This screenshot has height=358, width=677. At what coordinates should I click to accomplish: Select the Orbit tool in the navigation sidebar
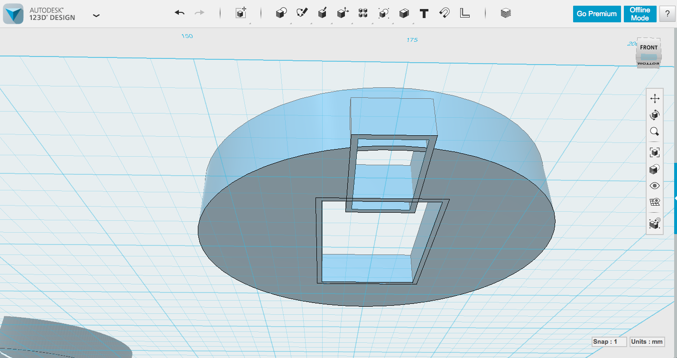click(x=655, y=114)
